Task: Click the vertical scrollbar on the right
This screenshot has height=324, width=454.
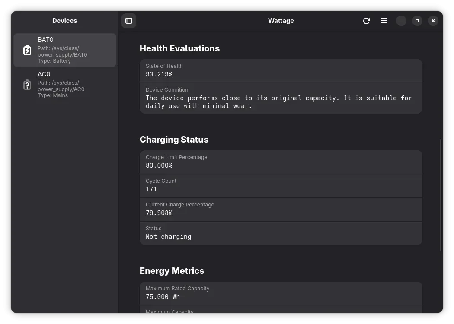Action: coord(441,195)
